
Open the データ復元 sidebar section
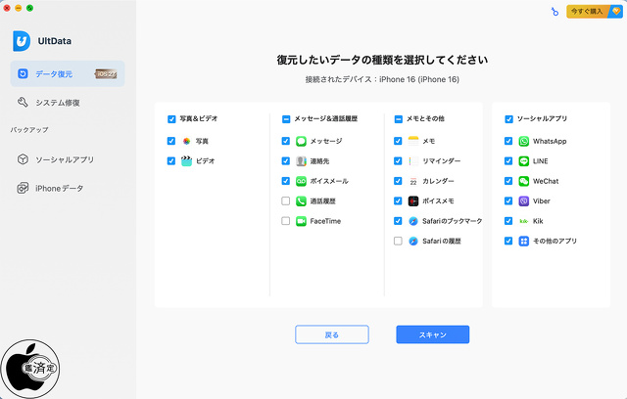click(x=68, y=73)
